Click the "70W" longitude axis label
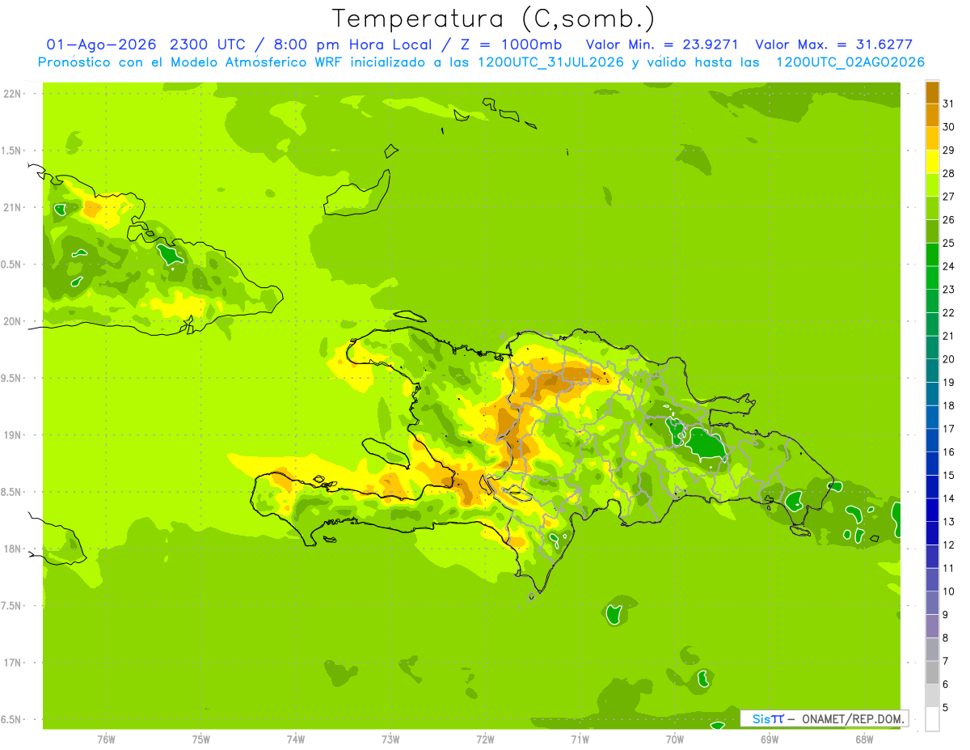The height and width of the screenshot is (750, 970). coord(675,739)
